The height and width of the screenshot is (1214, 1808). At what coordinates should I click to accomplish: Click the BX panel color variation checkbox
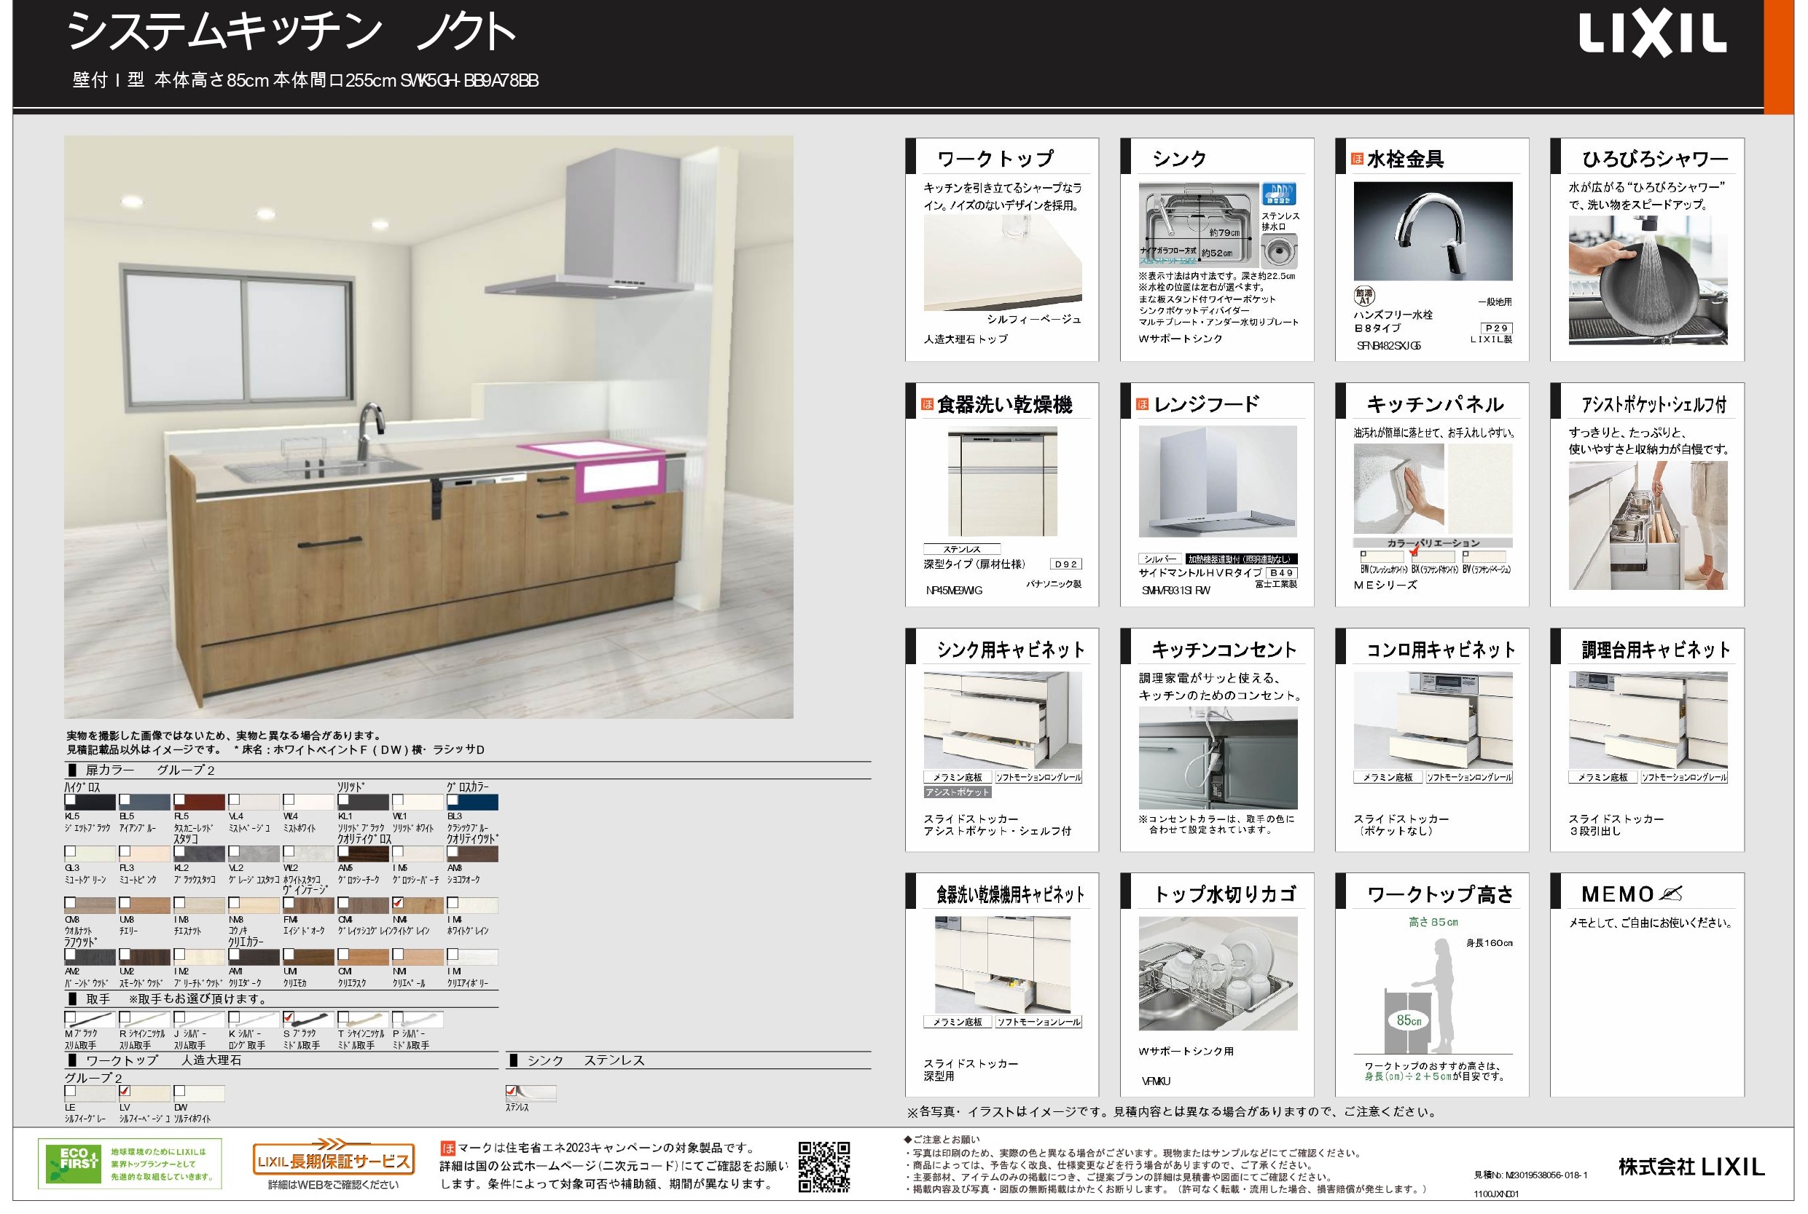tap(1414, 553)
